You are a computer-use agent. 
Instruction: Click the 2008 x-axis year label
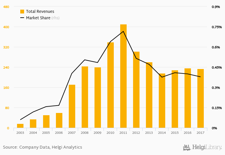(x=85, y=132)
